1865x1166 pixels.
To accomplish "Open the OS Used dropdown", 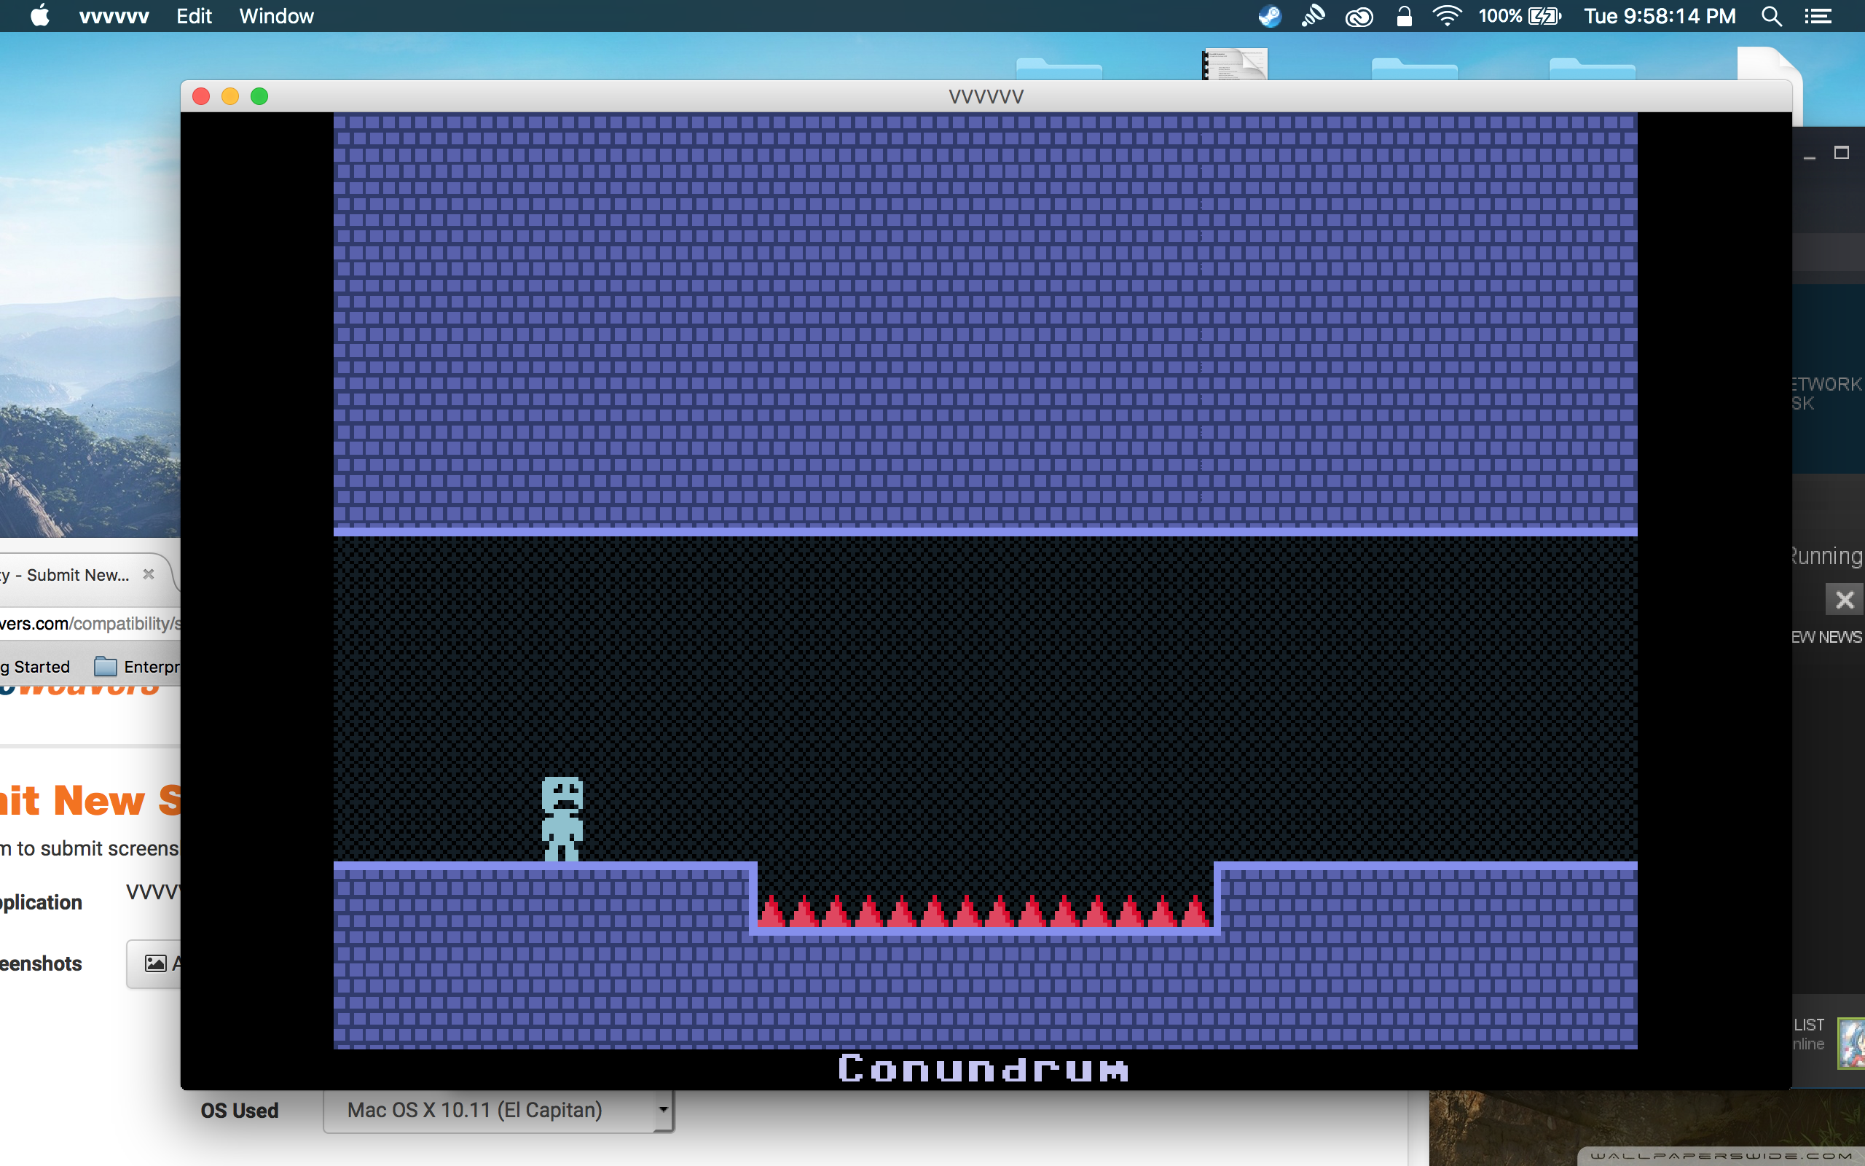I will click(x=498, y=1110).
